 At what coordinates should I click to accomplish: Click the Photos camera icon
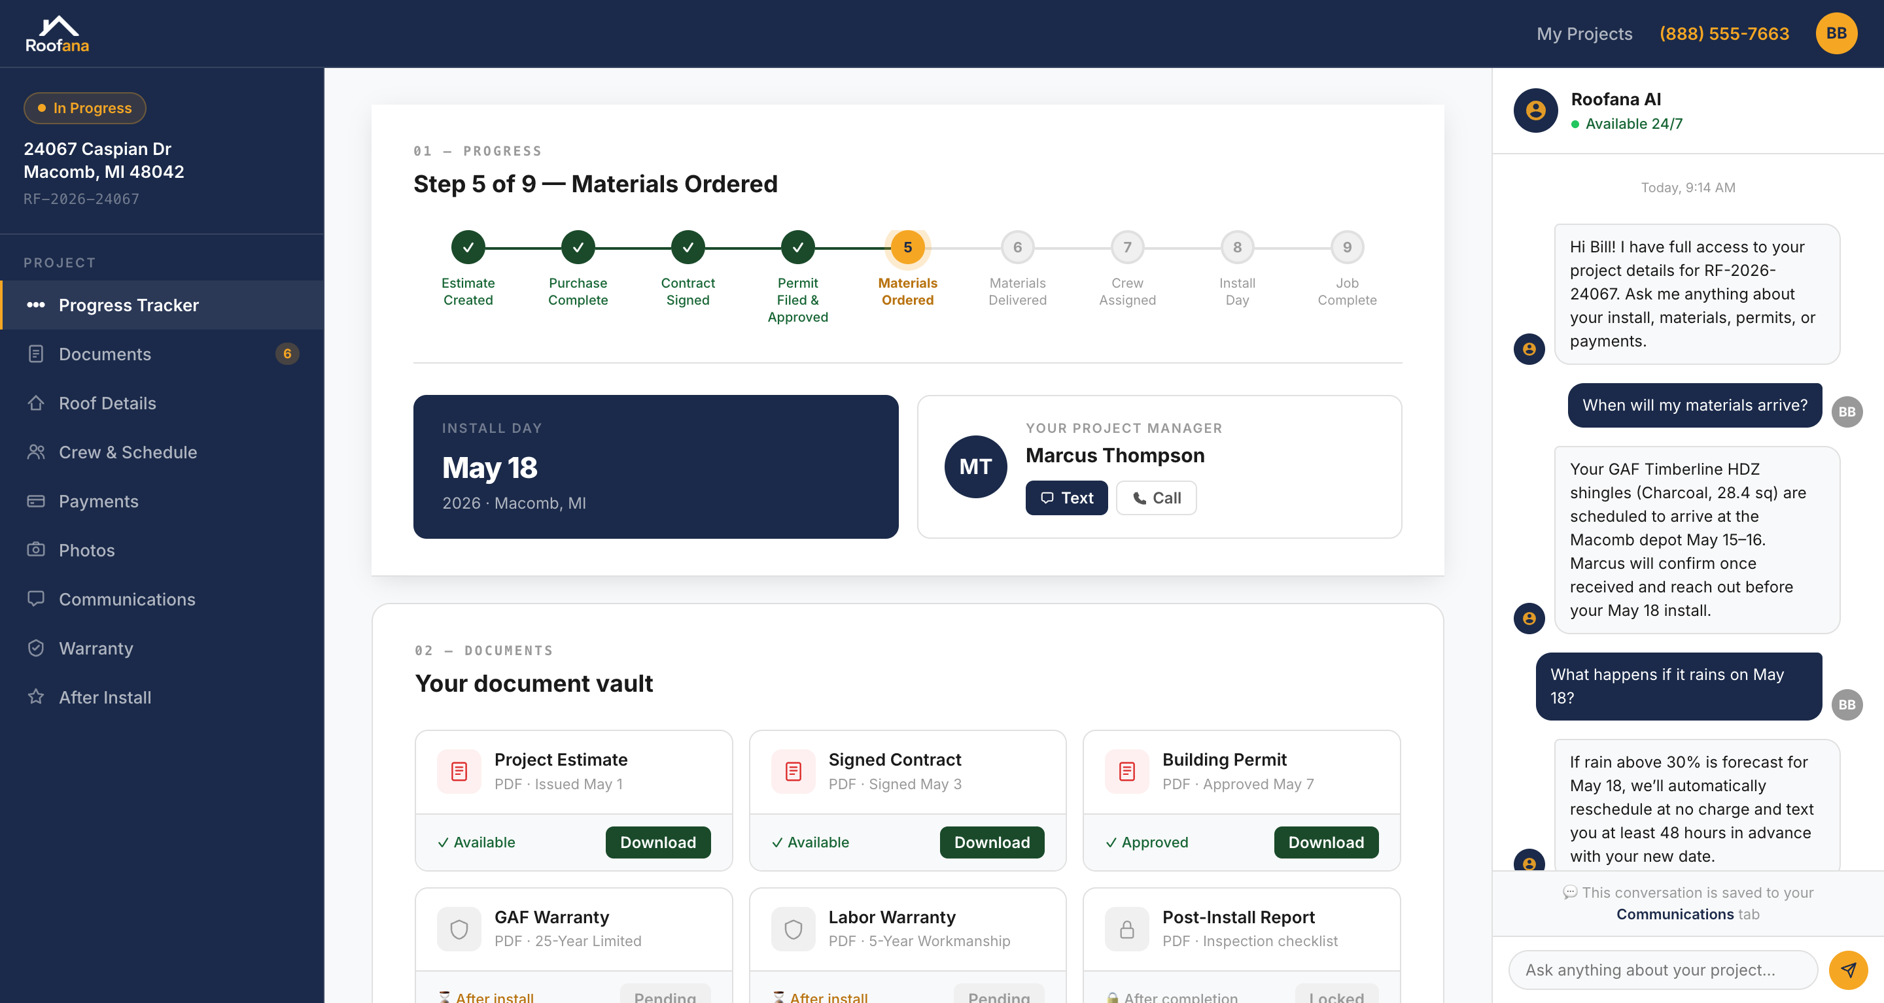[36, 549]
